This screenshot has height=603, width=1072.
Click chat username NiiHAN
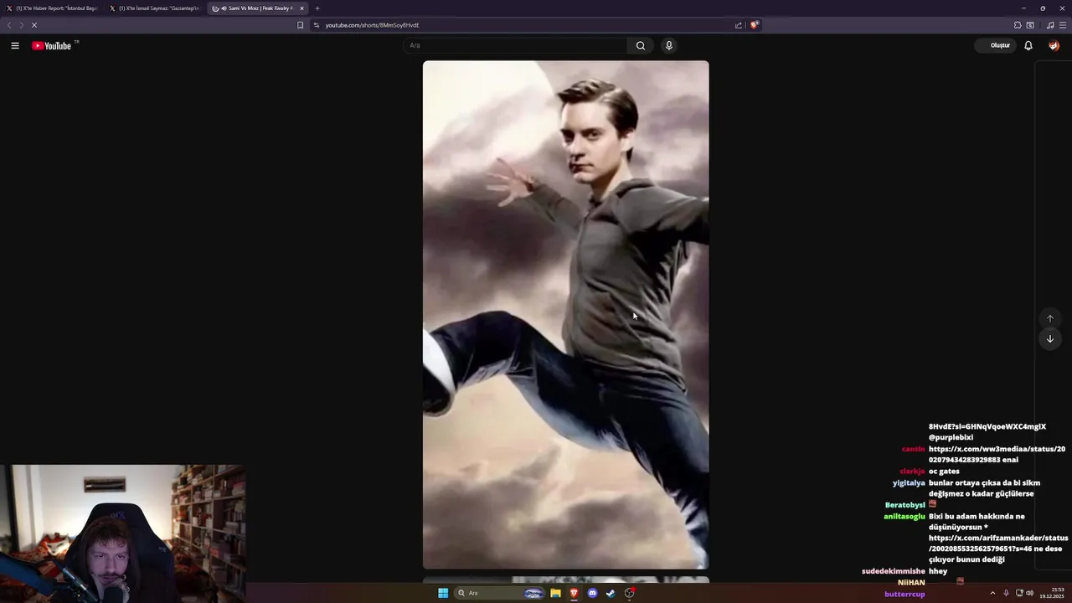(x=911, y=582)
